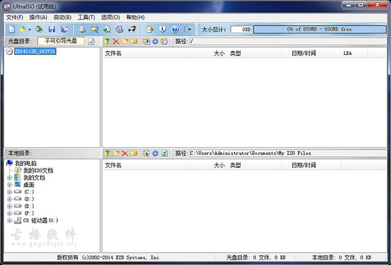Click the red X delete icon in disc pane
This screenshot has width=391, height=265.
click(x=116, y=42)
